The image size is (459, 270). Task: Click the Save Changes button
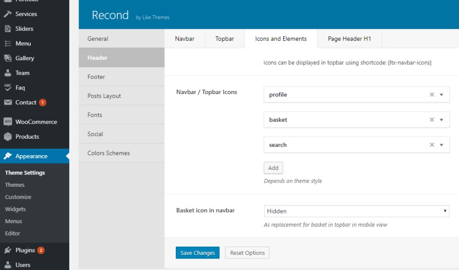pos(197,253)
